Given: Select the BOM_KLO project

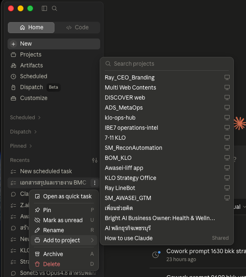Looking at the screenshot, I should click(167, 158).
